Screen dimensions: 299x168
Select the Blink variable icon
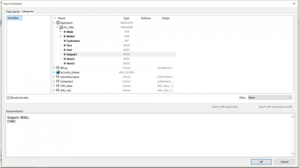[64, 32]
